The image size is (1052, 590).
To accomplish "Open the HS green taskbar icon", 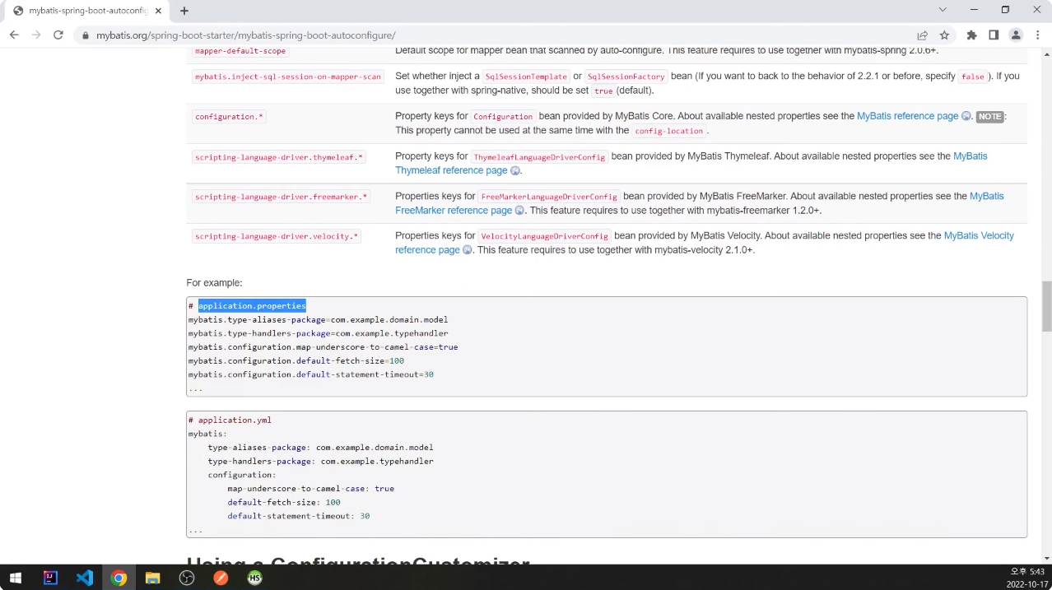I will click(x=254, y=578).
